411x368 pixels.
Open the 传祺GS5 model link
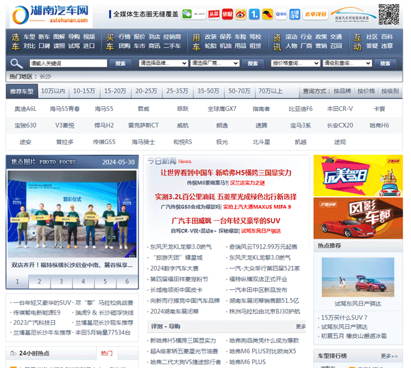pos(104,142)
